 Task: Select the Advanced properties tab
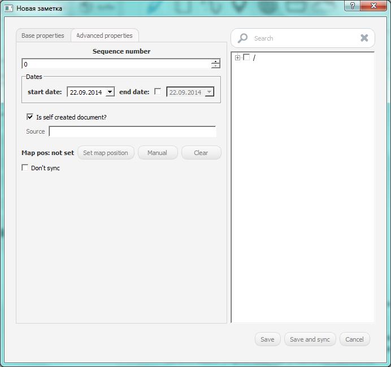105,36
